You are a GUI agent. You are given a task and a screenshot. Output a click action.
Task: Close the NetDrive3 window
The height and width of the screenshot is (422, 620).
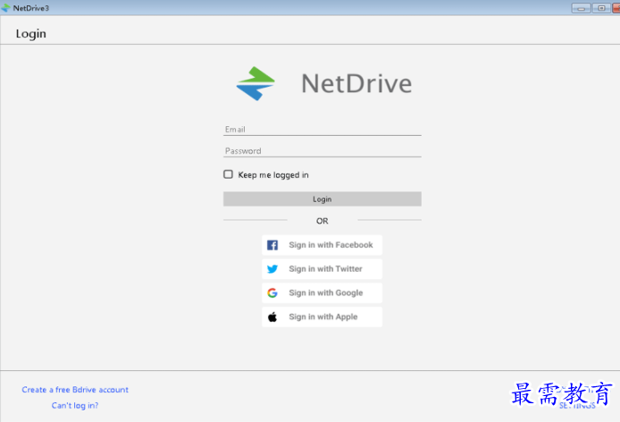point(616,8)
